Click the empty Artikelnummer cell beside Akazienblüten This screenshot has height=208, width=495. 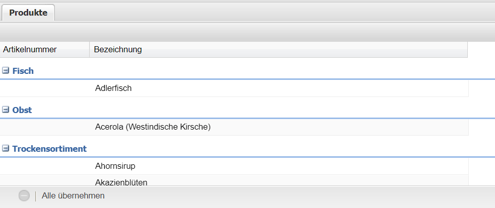pos(44,181)
